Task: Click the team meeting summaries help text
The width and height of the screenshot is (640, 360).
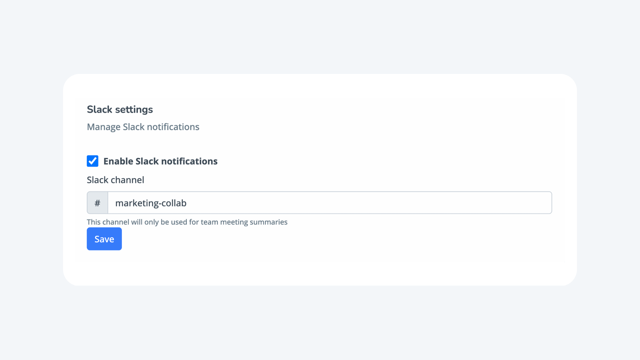Action: coord(187,222)
